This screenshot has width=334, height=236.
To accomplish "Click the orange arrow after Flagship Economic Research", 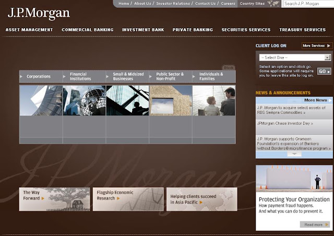I will (x=118, y=198).
